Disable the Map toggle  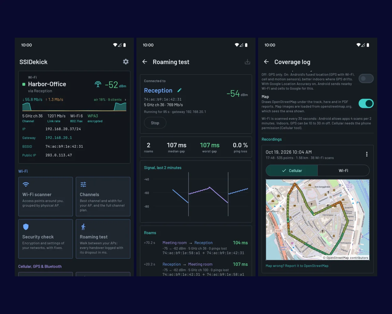point(366,103)
